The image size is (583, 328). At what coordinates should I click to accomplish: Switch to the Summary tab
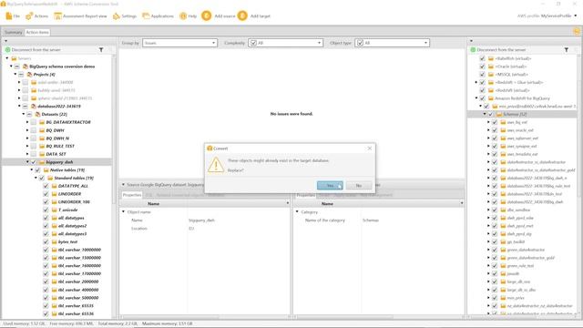pos(14,33)
